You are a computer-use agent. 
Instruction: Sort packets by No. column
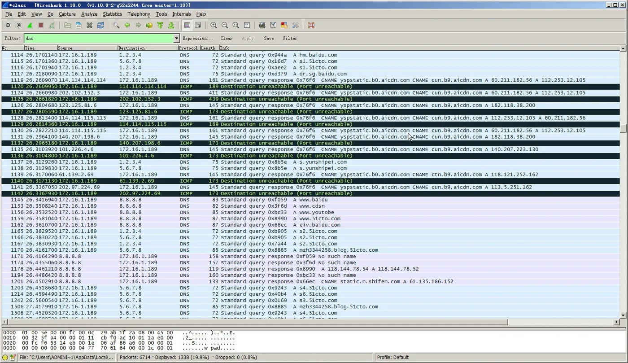click(x=13, y=48)
